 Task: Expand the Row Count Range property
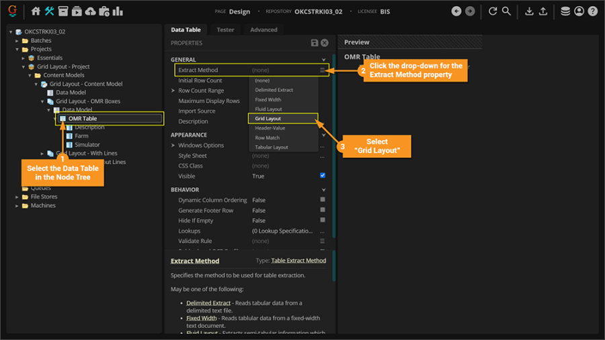point(173,91)
